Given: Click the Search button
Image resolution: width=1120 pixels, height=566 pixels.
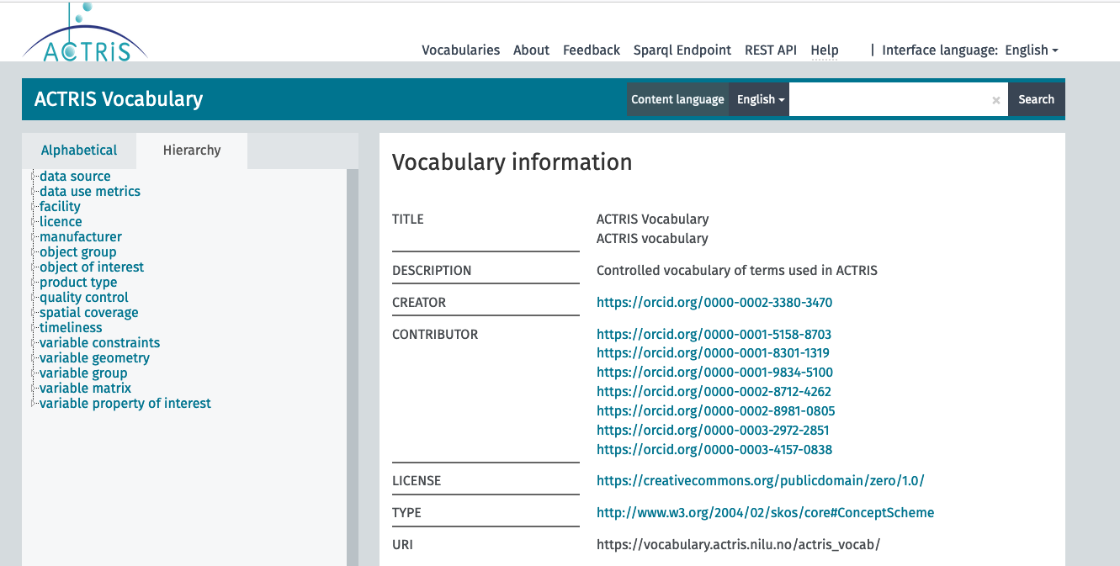Looking at the screenshot, I should [1036, 99].
